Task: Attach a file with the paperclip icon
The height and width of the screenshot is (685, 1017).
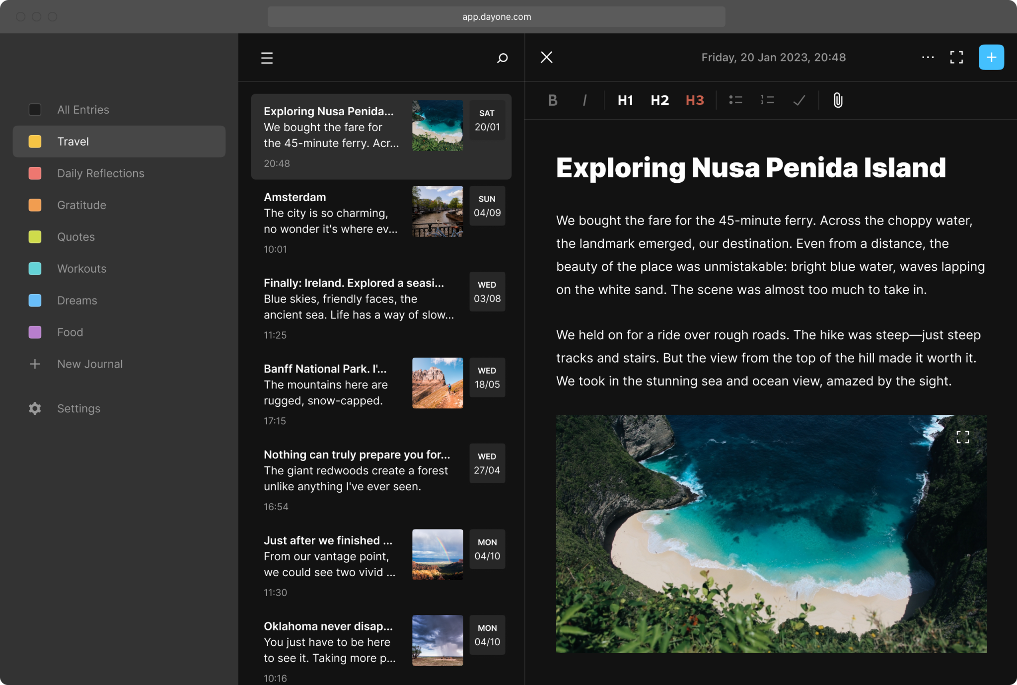Action: point(838,100)
